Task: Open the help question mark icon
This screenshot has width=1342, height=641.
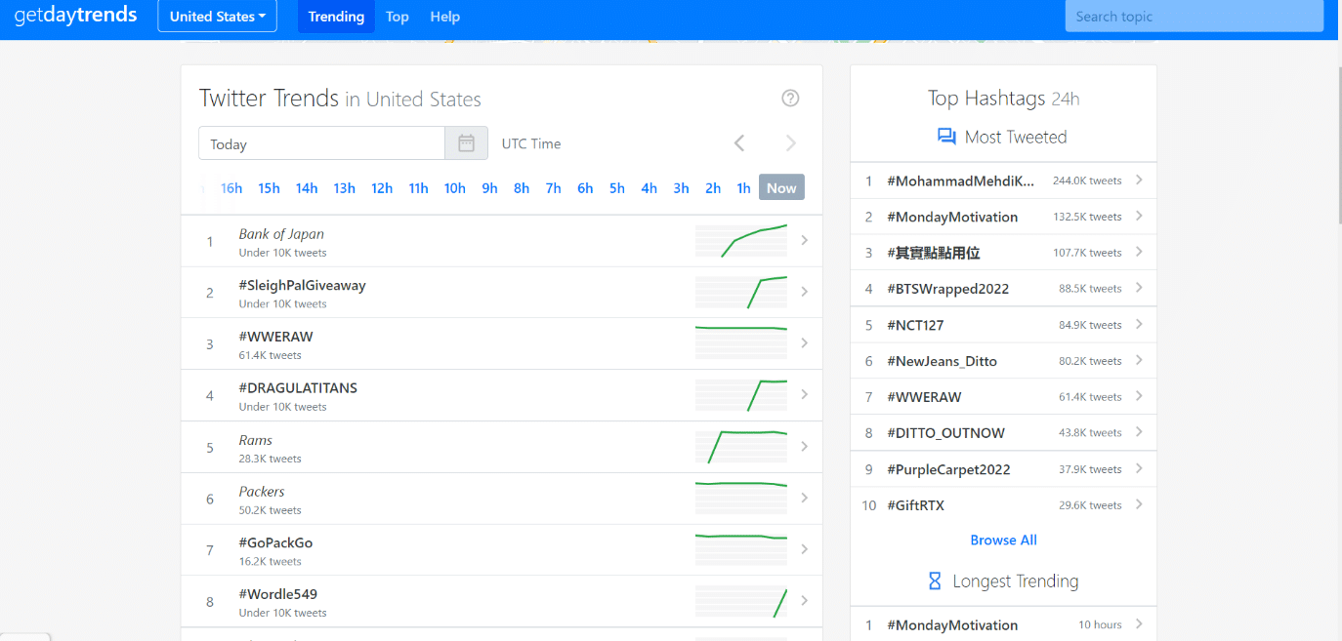Action: [791, 98]
